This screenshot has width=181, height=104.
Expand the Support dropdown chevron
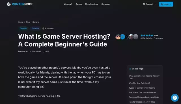pyautogui.click(x=155, y=4)
